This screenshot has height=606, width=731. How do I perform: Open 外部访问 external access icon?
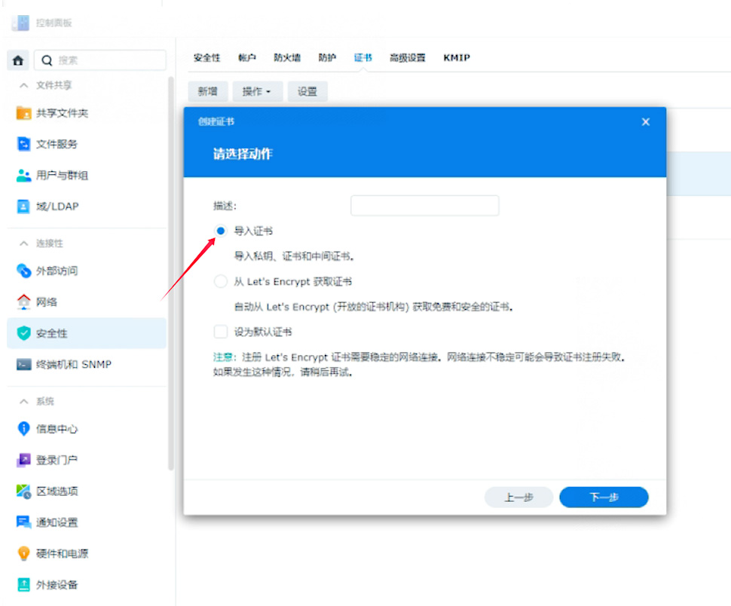click(24, 271)
